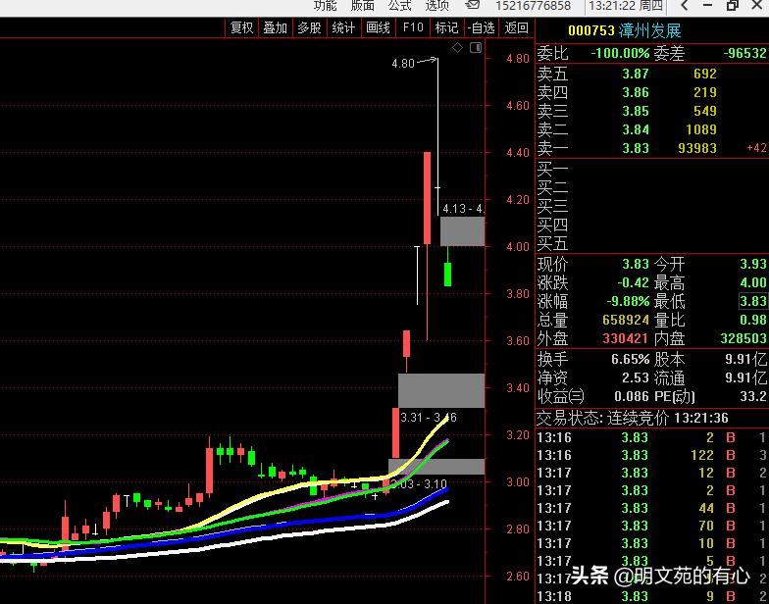Image resolution: width=769 pixels, height=604 pixels.
Task: Click the boxed 最低 value 3.83
Action: tap(753, 301)
